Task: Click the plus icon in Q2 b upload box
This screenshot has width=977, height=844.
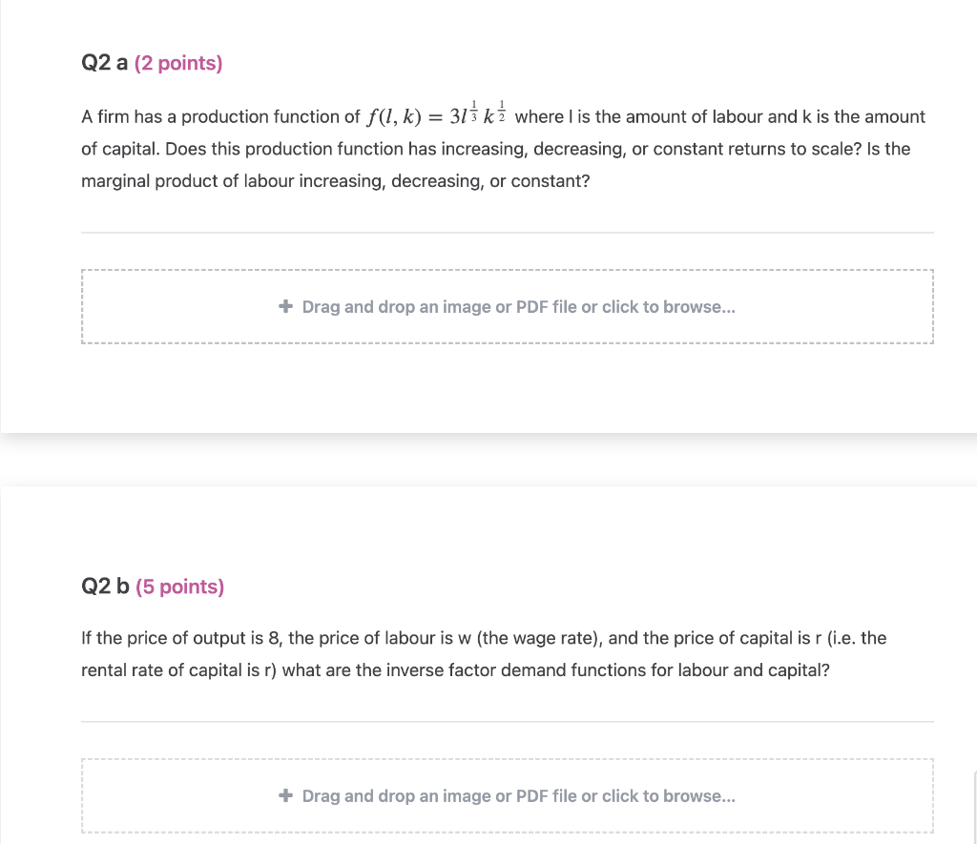Action: pyautogui.click(x=285, y=796)
